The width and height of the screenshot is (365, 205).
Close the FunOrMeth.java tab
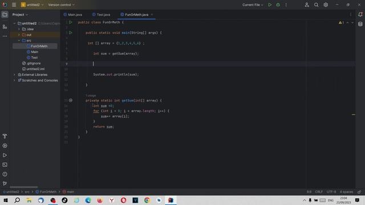point(152,15)
